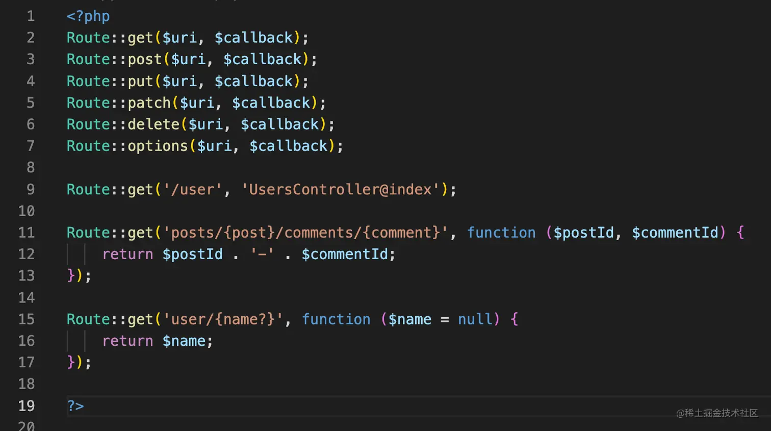The width and height of the screenshot is (771, 431).
Task: Click the 'posts/{post}/comments/{comment}' route string
Action: tap(305, 233)
